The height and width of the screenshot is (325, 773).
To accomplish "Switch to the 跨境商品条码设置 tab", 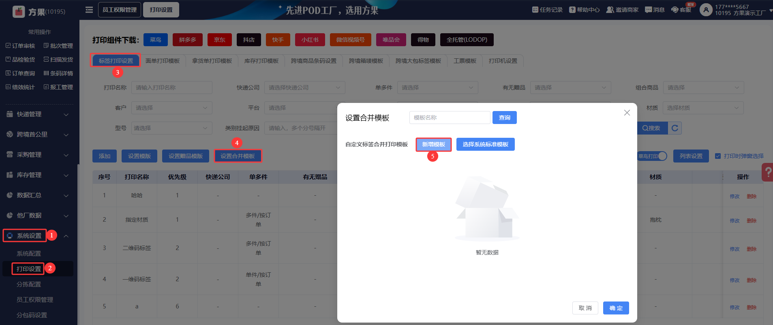I will pyautogui.click(x=314, y=61).
